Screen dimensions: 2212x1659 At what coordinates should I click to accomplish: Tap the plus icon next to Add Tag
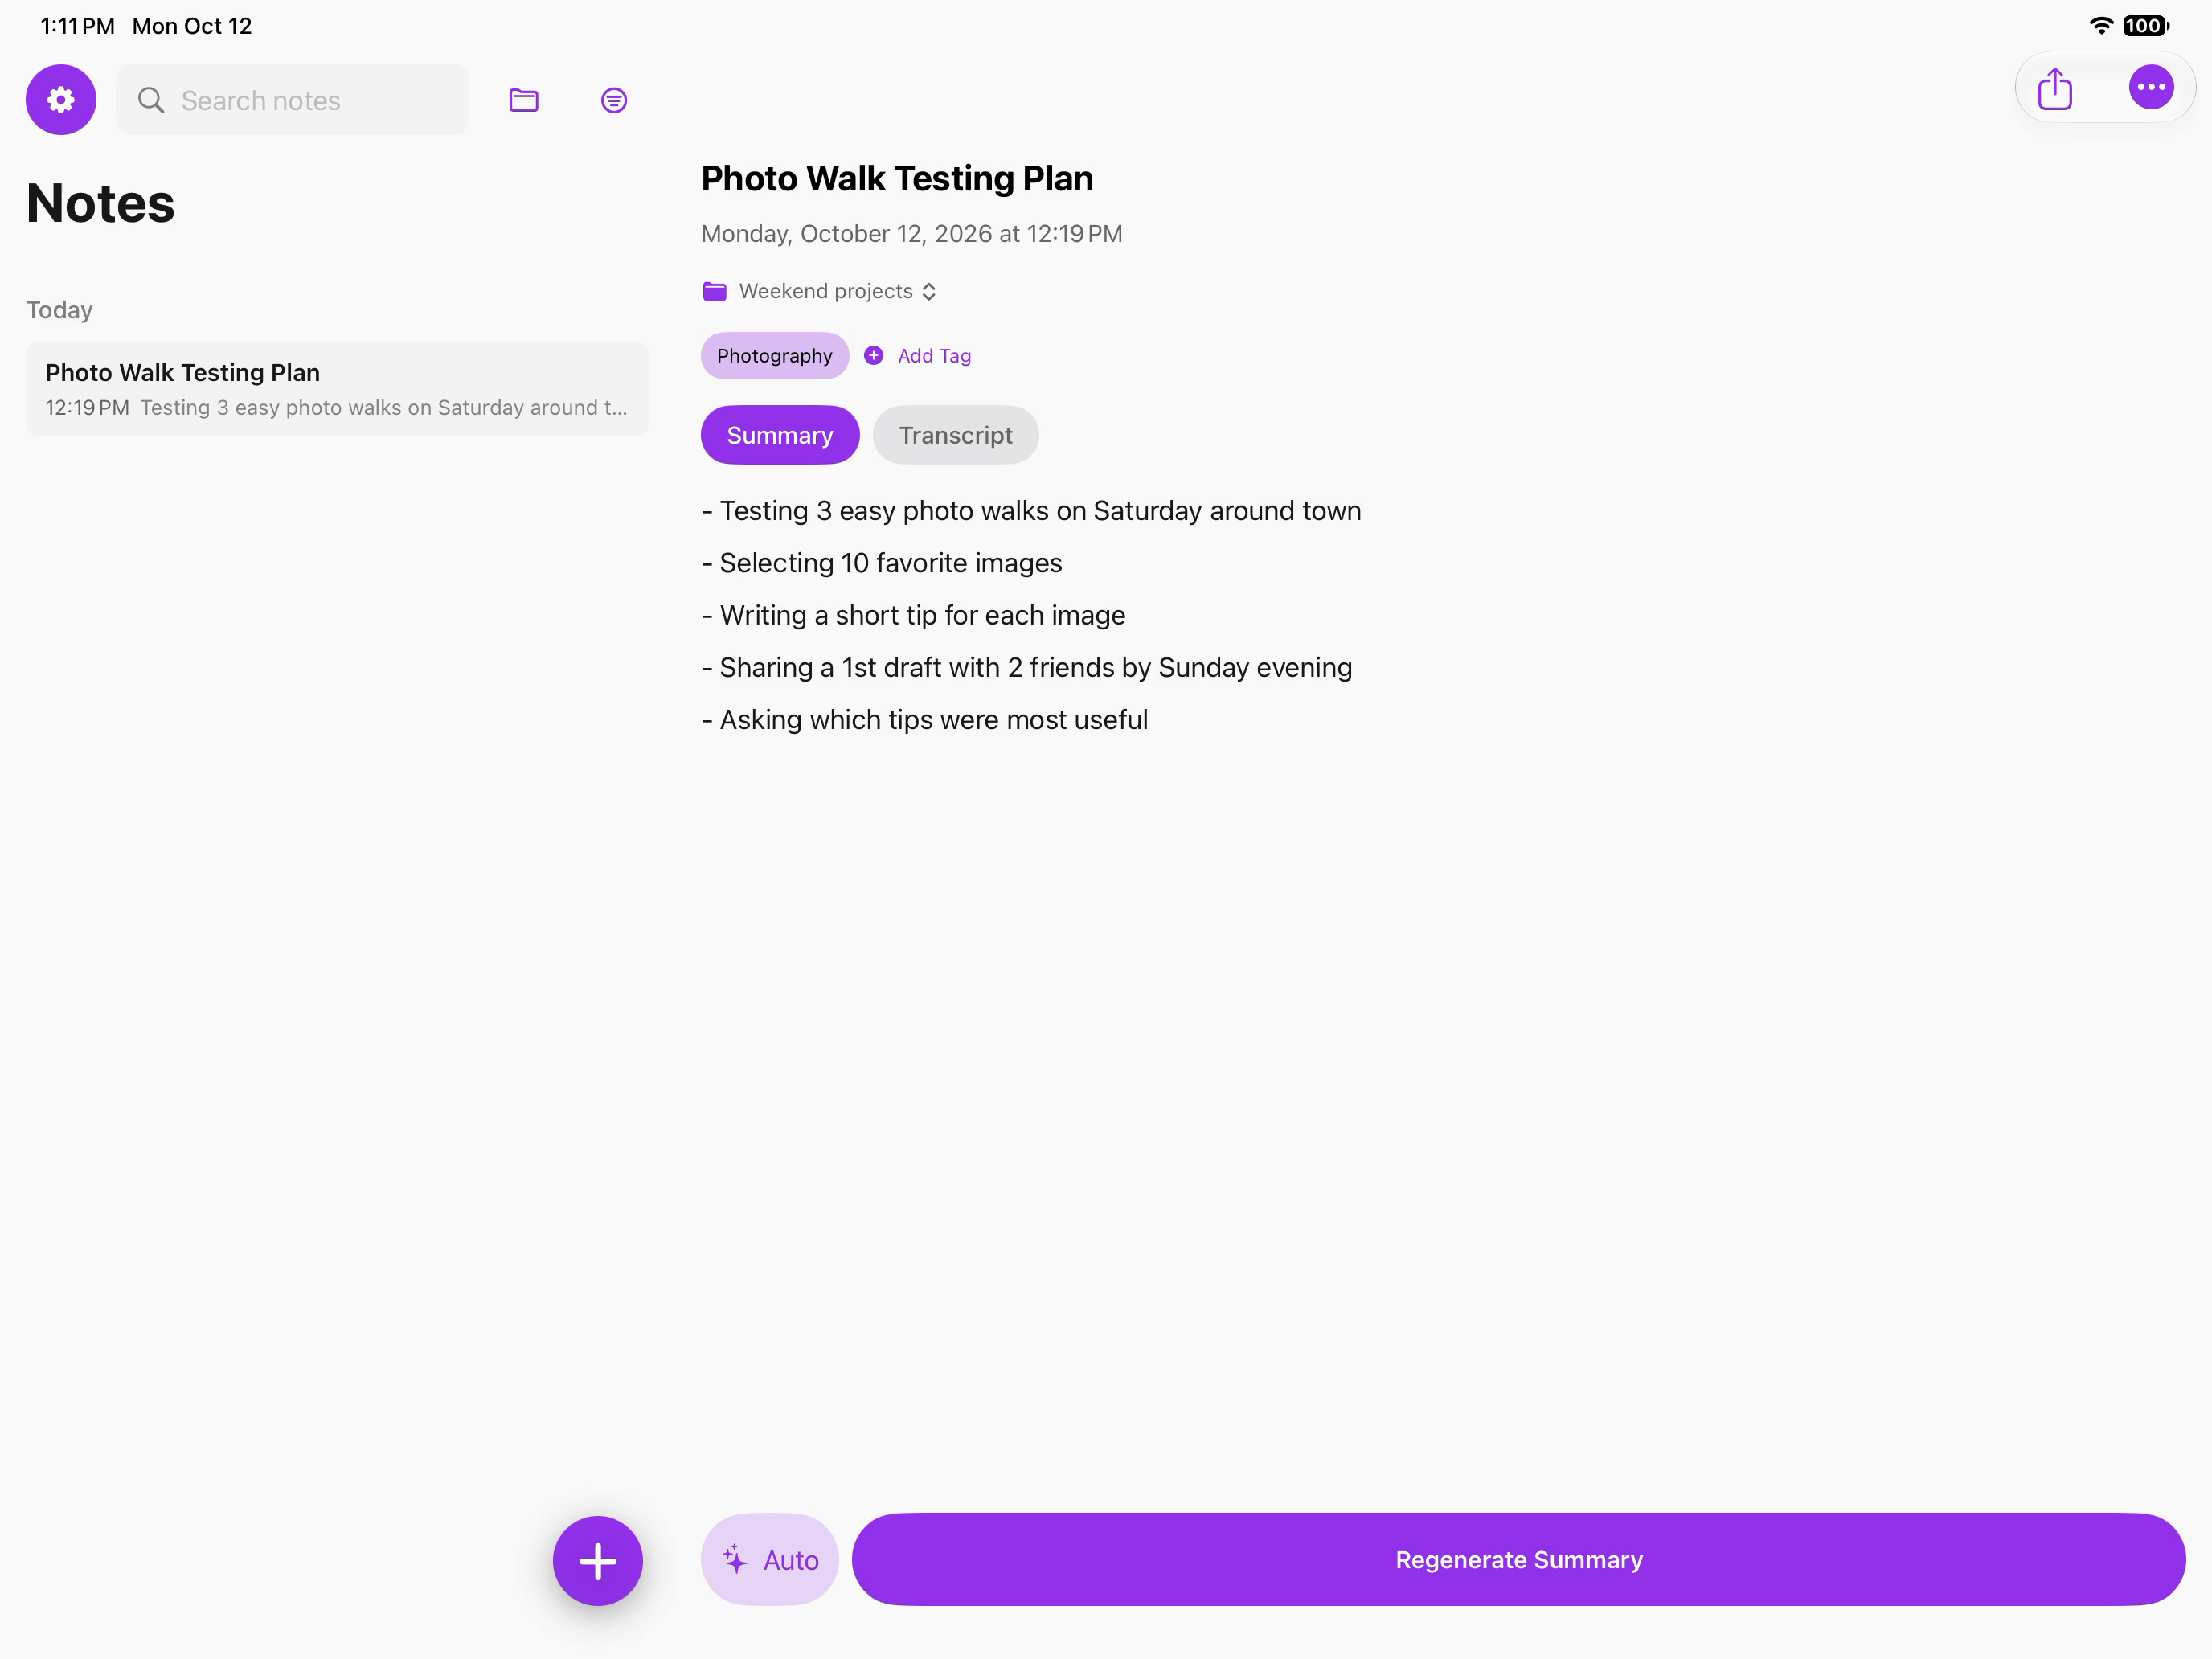click(873, 355)
